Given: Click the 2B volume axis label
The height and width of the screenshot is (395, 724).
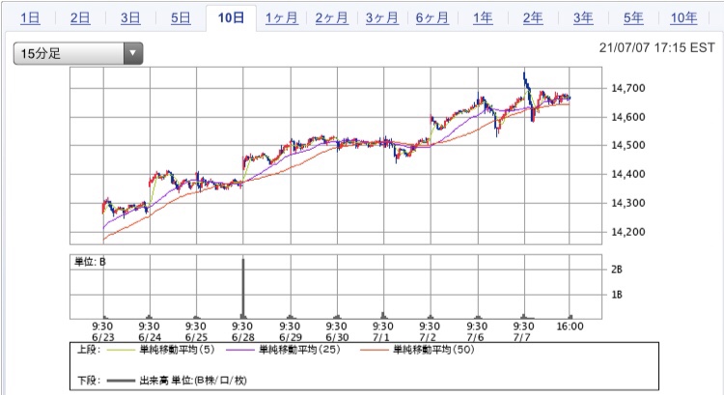Looking at the screenshot, I should 617,269.
